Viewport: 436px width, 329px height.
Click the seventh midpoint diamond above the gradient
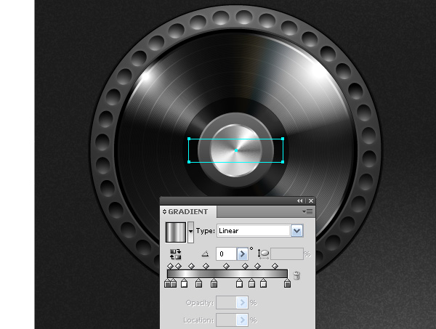(x=257, y=267)
